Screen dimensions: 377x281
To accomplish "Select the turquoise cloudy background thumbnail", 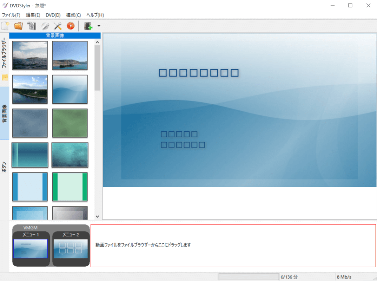I will tap(70, 155).
